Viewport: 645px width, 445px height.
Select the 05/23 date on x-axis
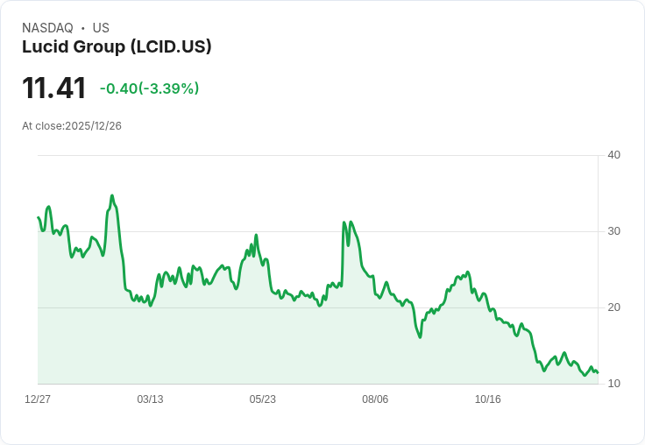click(262, 399)
